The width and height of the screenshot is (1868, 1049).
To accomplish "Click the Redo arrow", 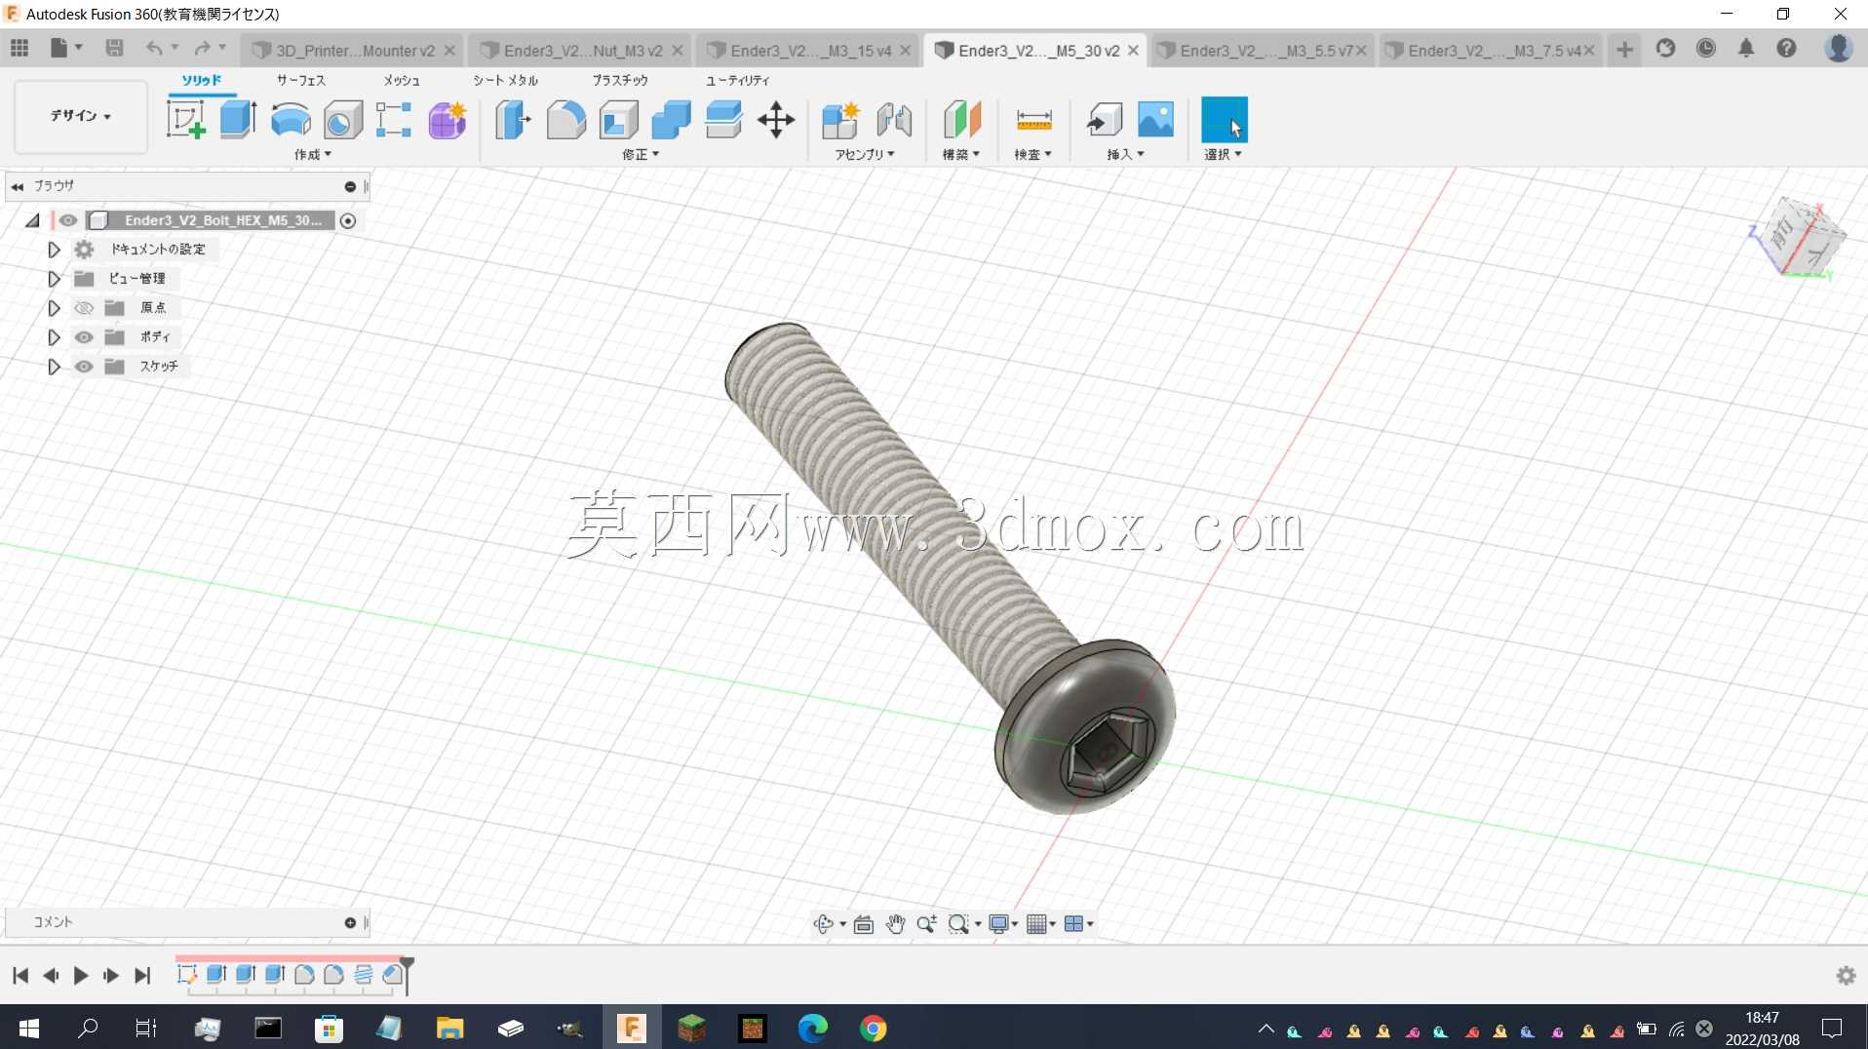I will click(202, 48).
